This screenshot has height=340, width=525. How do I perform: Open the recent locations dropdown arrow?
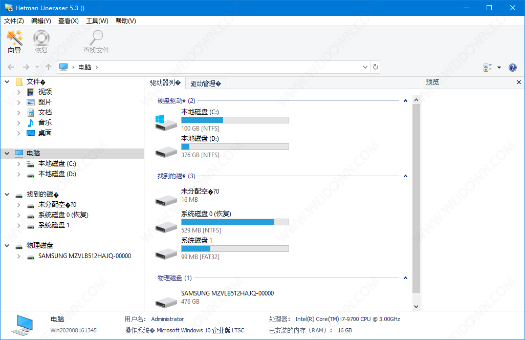coord(37,67)
